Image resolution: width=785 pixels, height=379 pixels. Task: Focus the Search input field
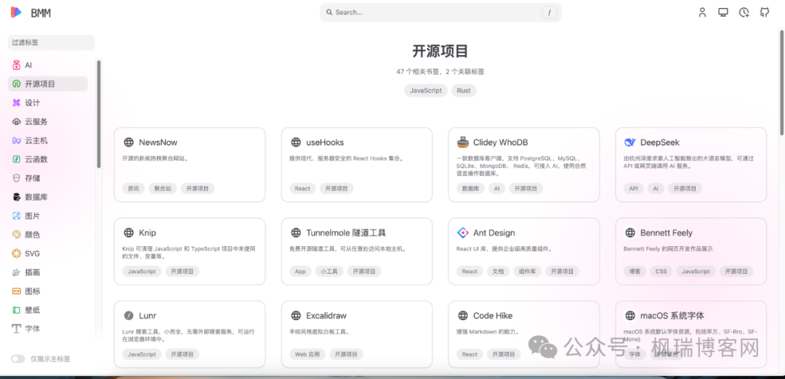tap(440, 12)
